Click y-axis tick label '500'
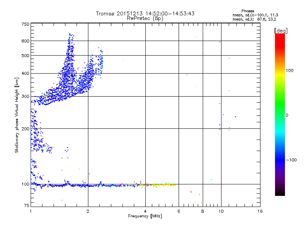This screenshot has width=306, height=230. (25, 56)
